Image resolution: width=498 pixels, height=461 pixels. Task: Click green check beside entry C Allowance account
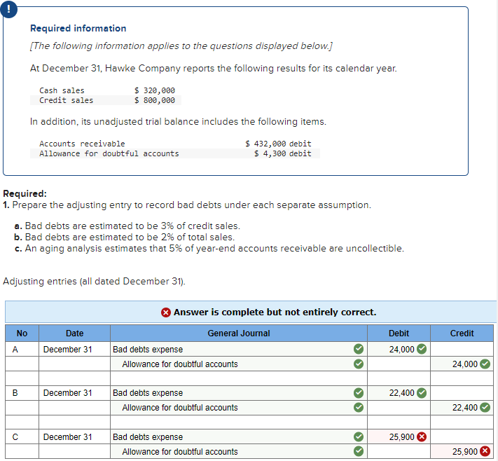click(x=359, y=451)
